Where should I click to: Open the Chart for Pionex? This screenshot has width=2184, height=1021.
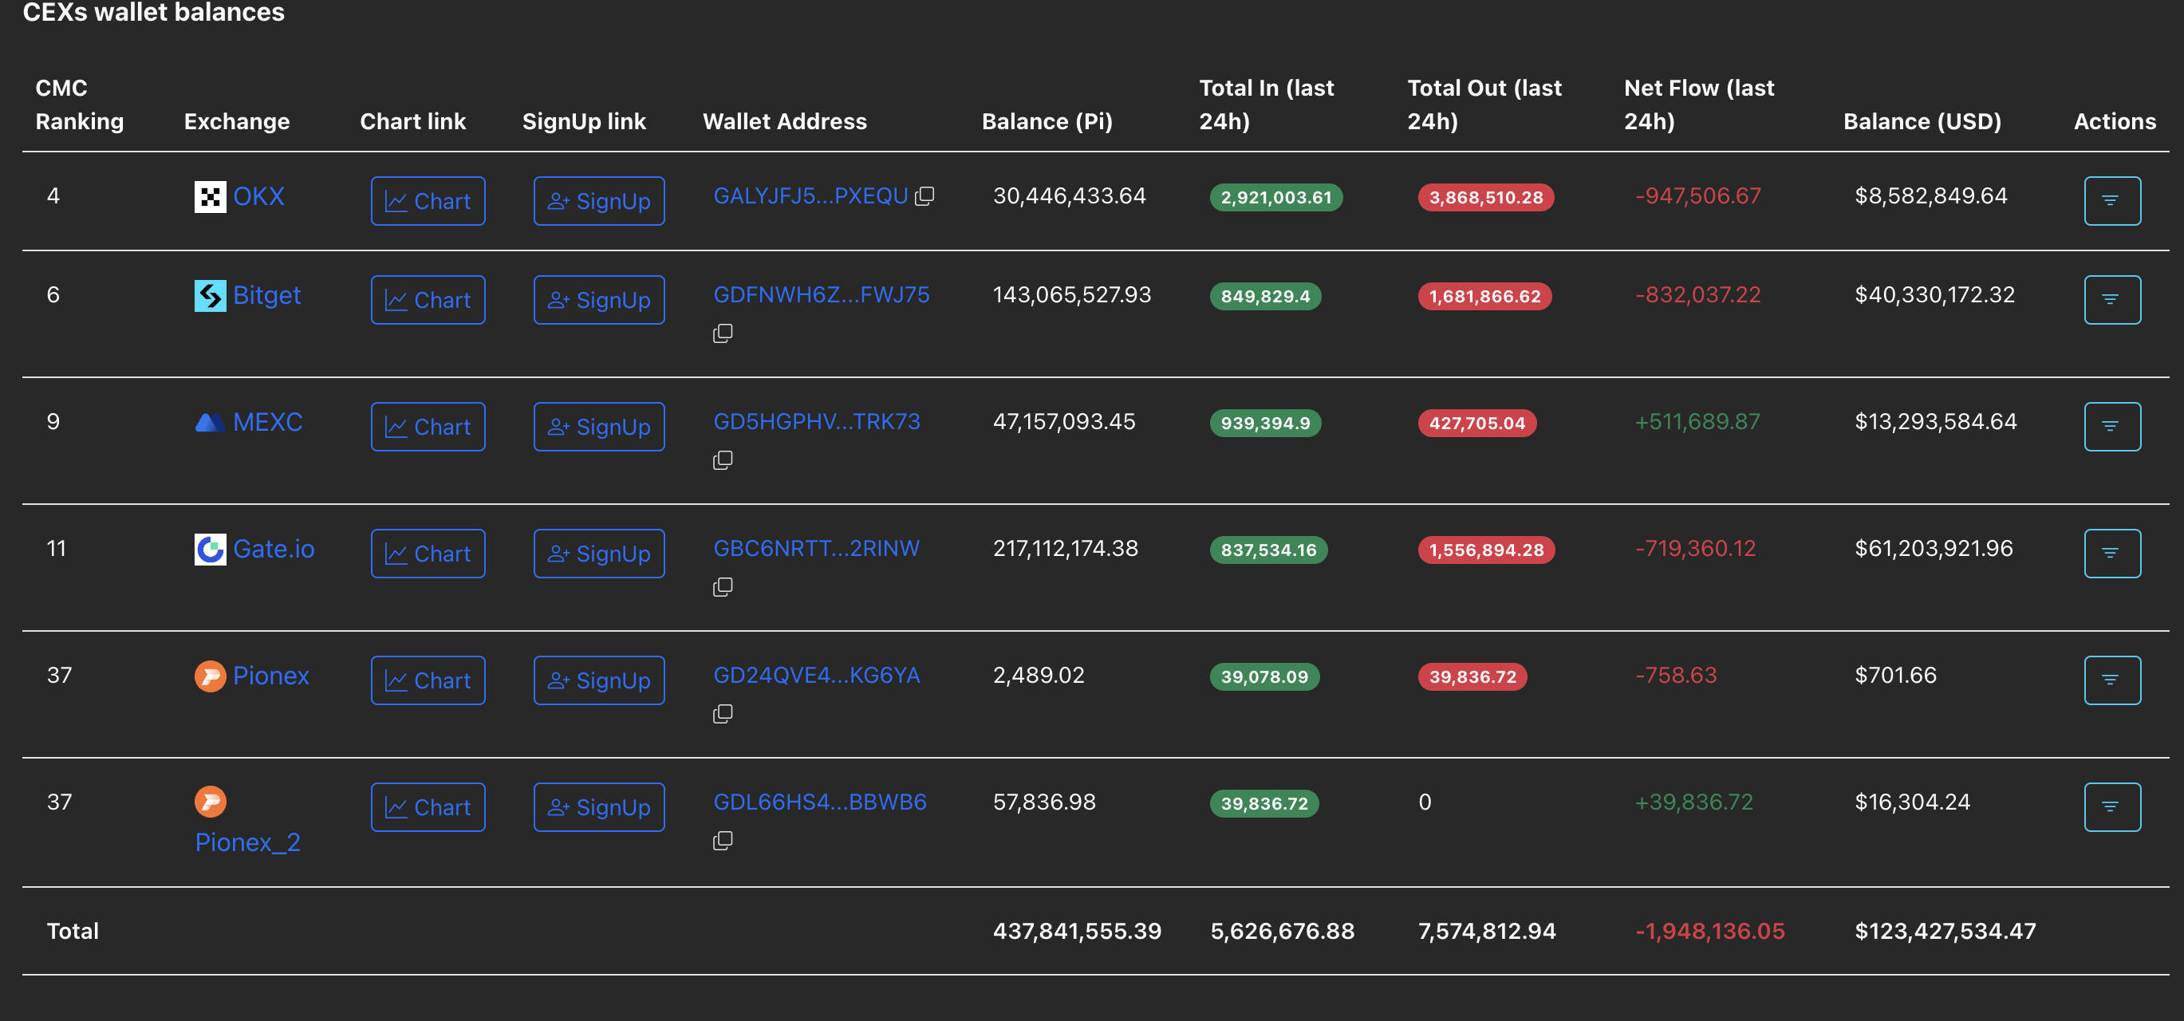(x=428, y=680)
